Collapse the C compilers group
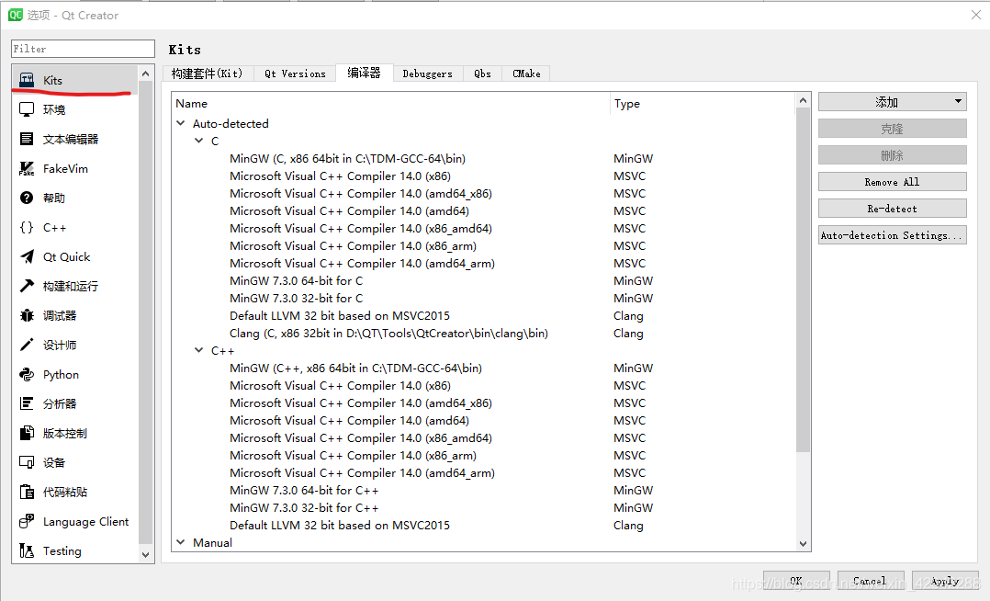990x601 pixels. pos(199,141)
